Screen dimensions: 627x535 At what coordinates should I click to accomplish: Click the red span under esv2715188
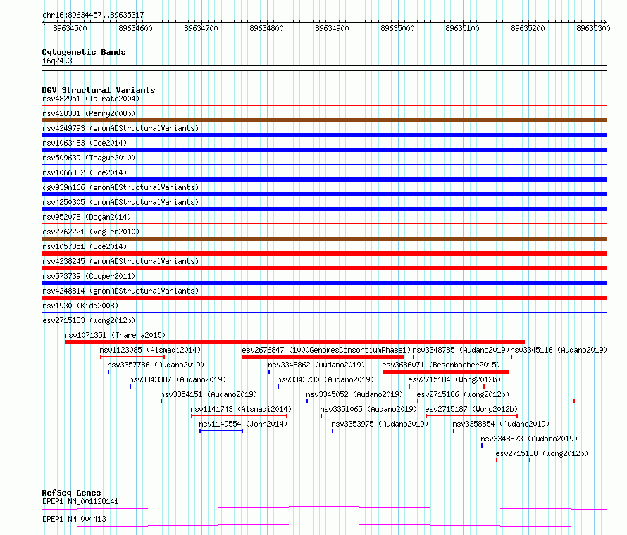(513, 460)
